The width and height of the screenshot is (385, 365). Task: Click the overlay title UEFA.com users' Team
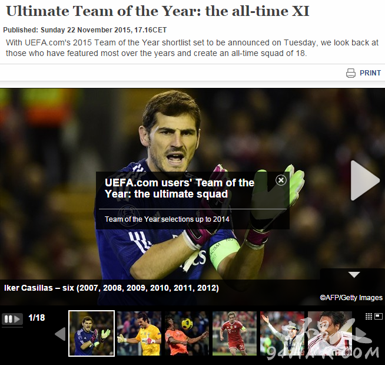180,188
